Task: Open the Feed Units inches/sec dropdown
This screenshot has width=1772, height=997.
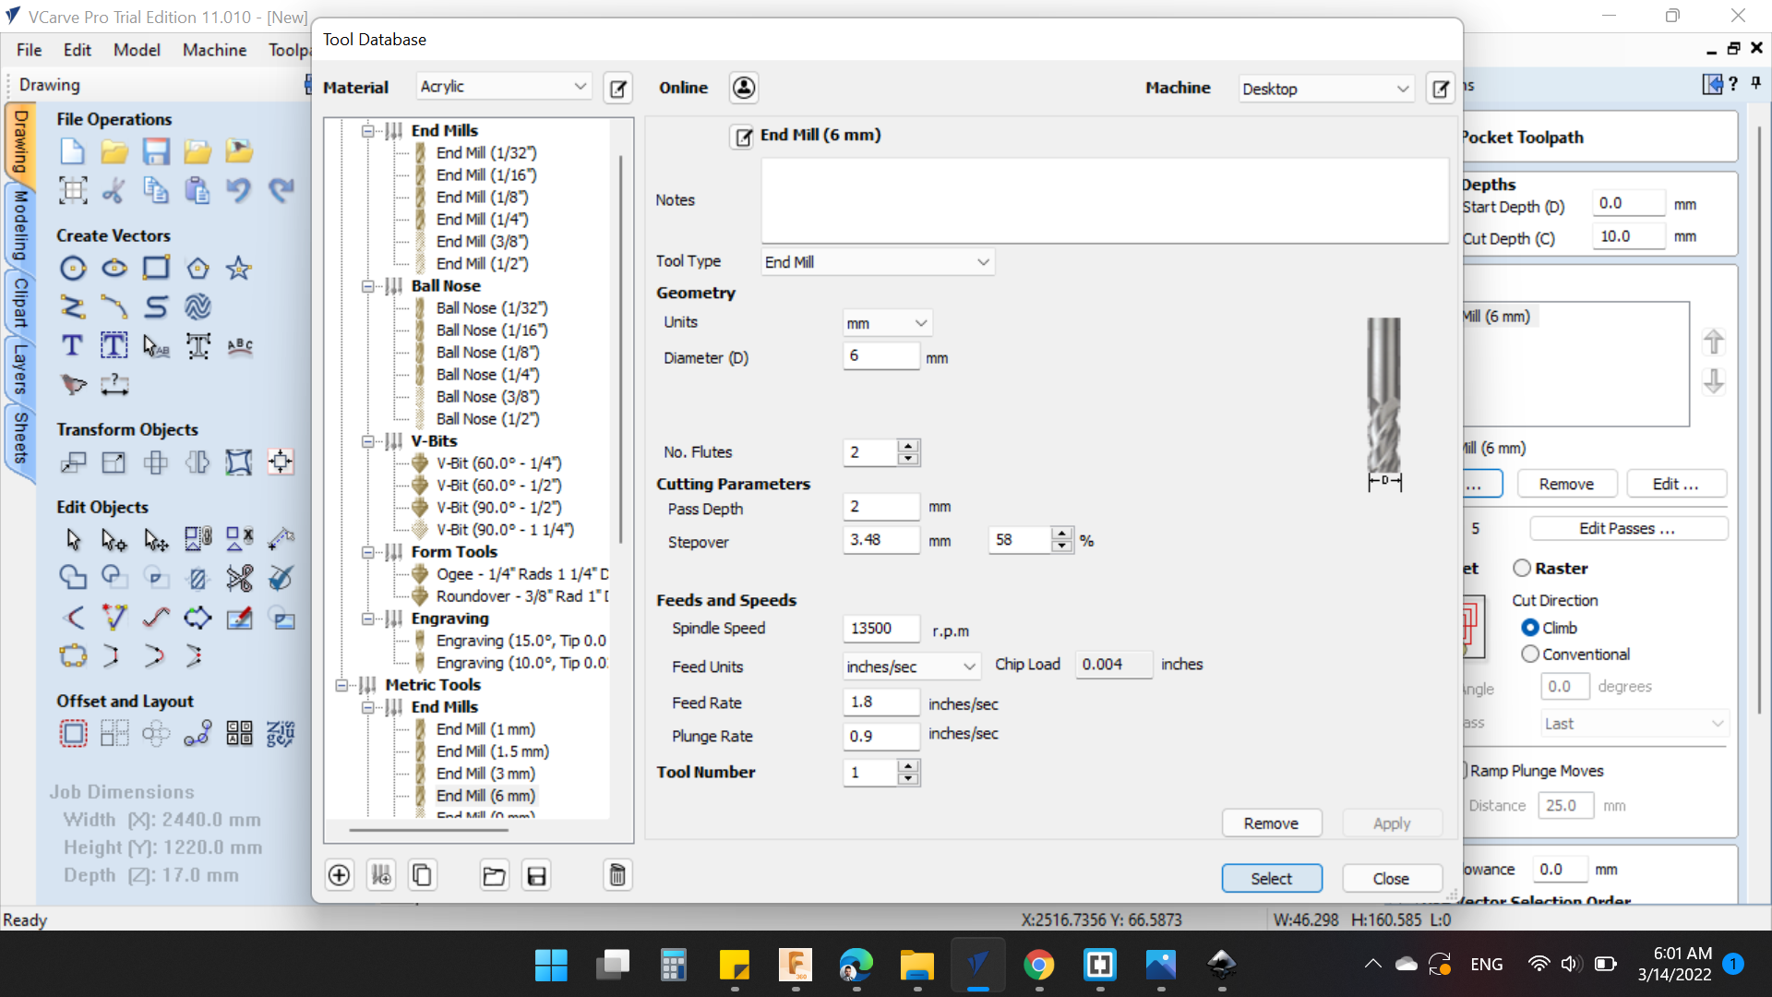Action: pyautogui.click(x=911, y=667)
